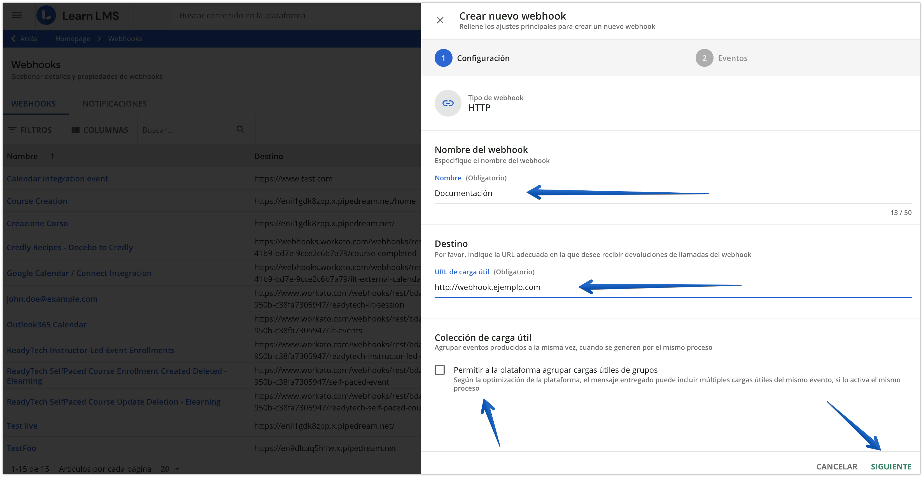Open the COLUMNAS column selector
Image resolution: width=923 pixels, height=477 pixels.
(x=100, y=130)
